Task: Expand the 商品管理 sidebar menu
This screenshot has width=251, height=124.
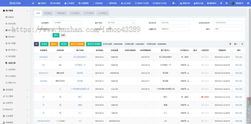Action: 27,90
